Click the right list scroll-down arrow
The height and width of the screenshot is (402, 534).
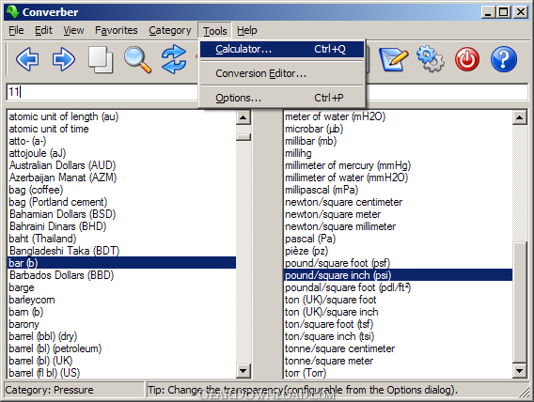pyautogui.click(x=520, y=370)
